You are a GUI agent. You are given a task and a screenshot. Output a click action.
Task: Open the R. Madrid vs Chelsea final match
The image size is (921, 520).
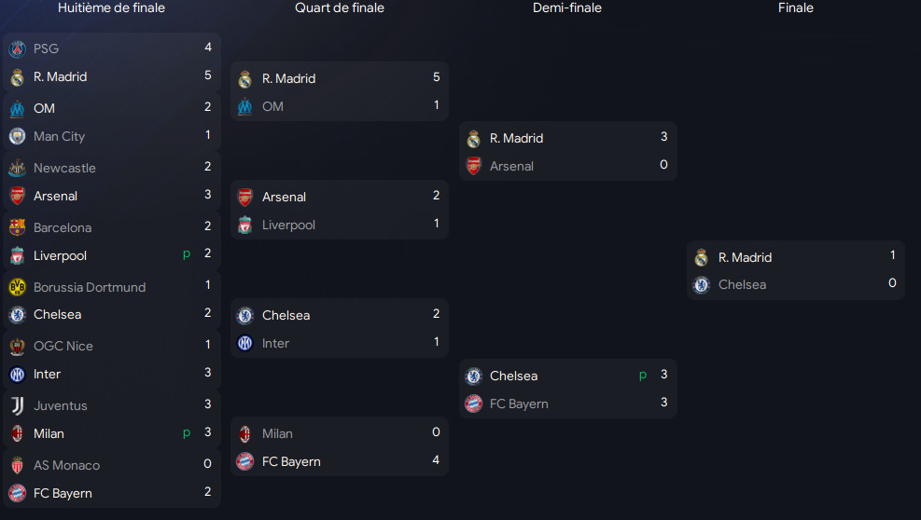coord(796,270)
